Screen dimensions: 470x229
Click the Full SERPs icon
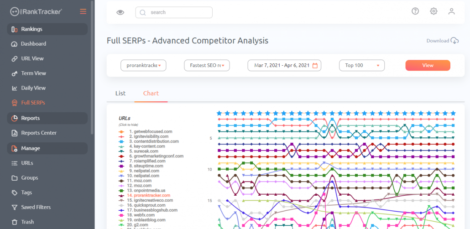[15, 103]
